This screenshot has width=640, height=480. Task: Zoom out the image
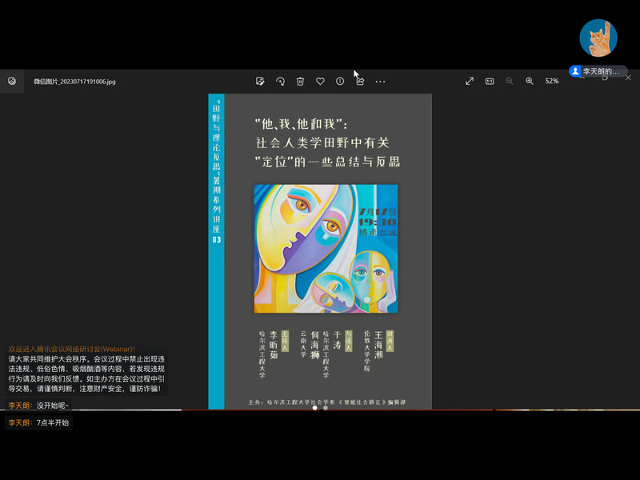pos(510,81)
